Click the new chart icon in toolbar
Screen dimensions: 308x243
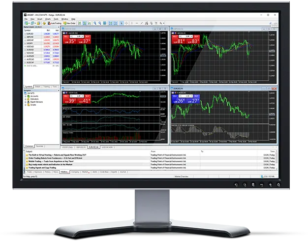pos(26,23)
